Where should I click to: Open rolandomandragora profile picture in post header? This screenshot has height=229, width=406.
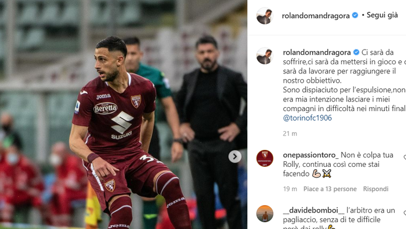(265, 16)
